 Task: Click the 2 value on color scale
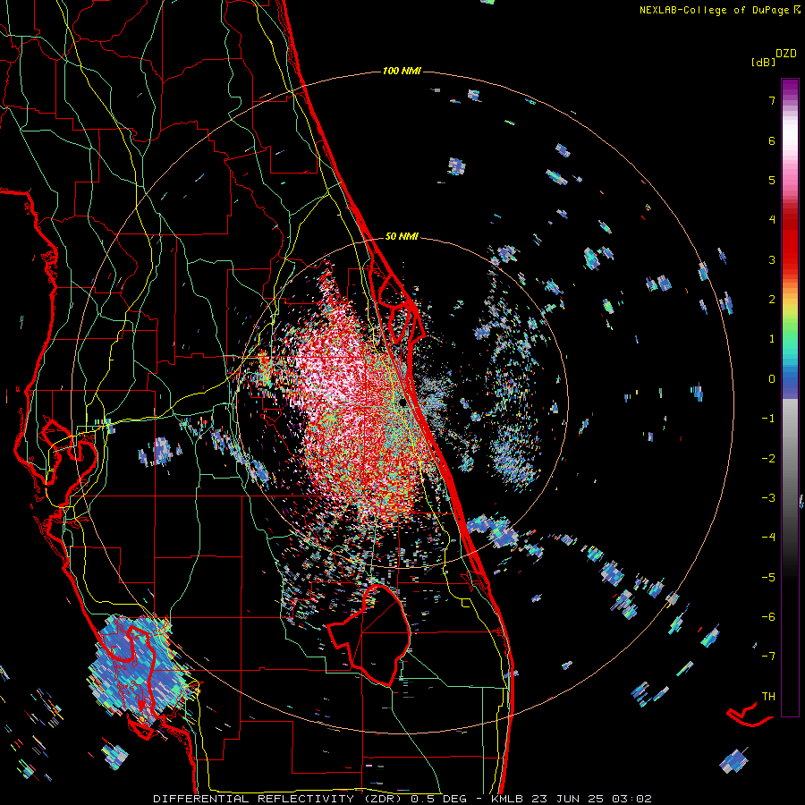(772, 300)
